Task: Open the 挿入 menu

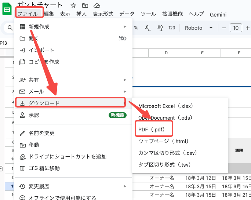Action: pos(81,14)
